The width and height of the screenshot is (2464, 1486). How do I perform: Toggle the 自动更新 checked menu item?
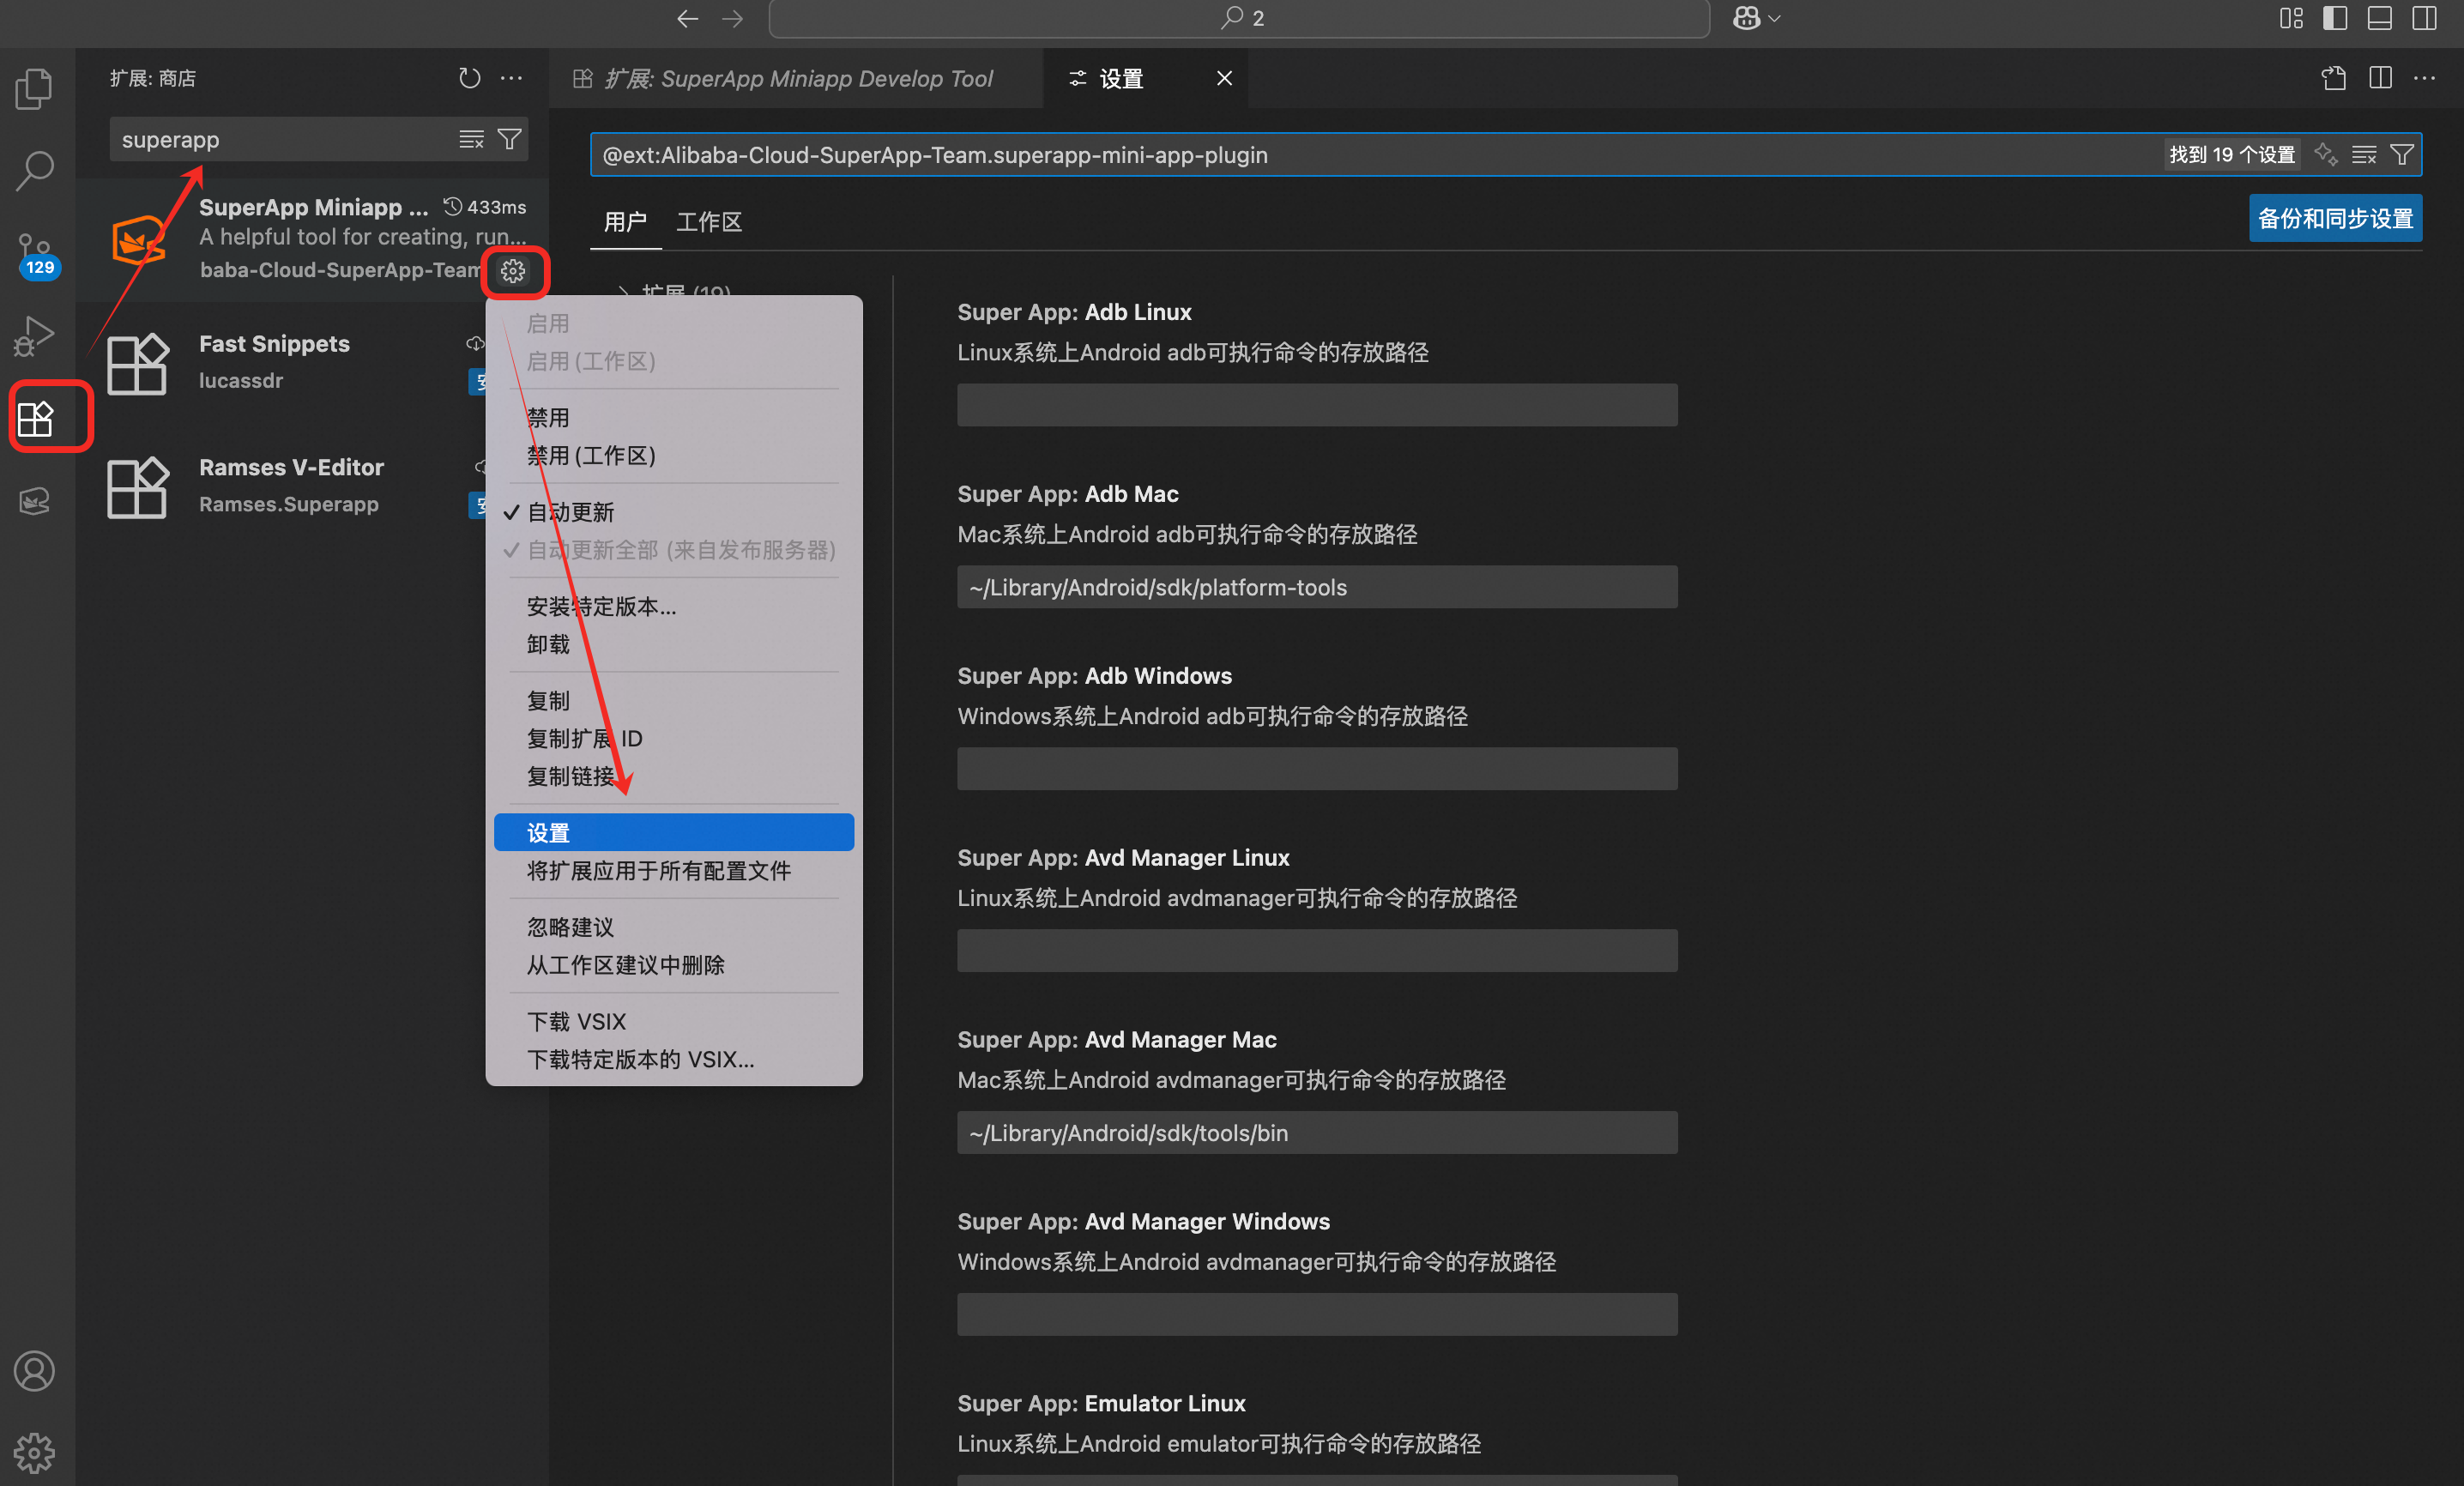[570, 512]
